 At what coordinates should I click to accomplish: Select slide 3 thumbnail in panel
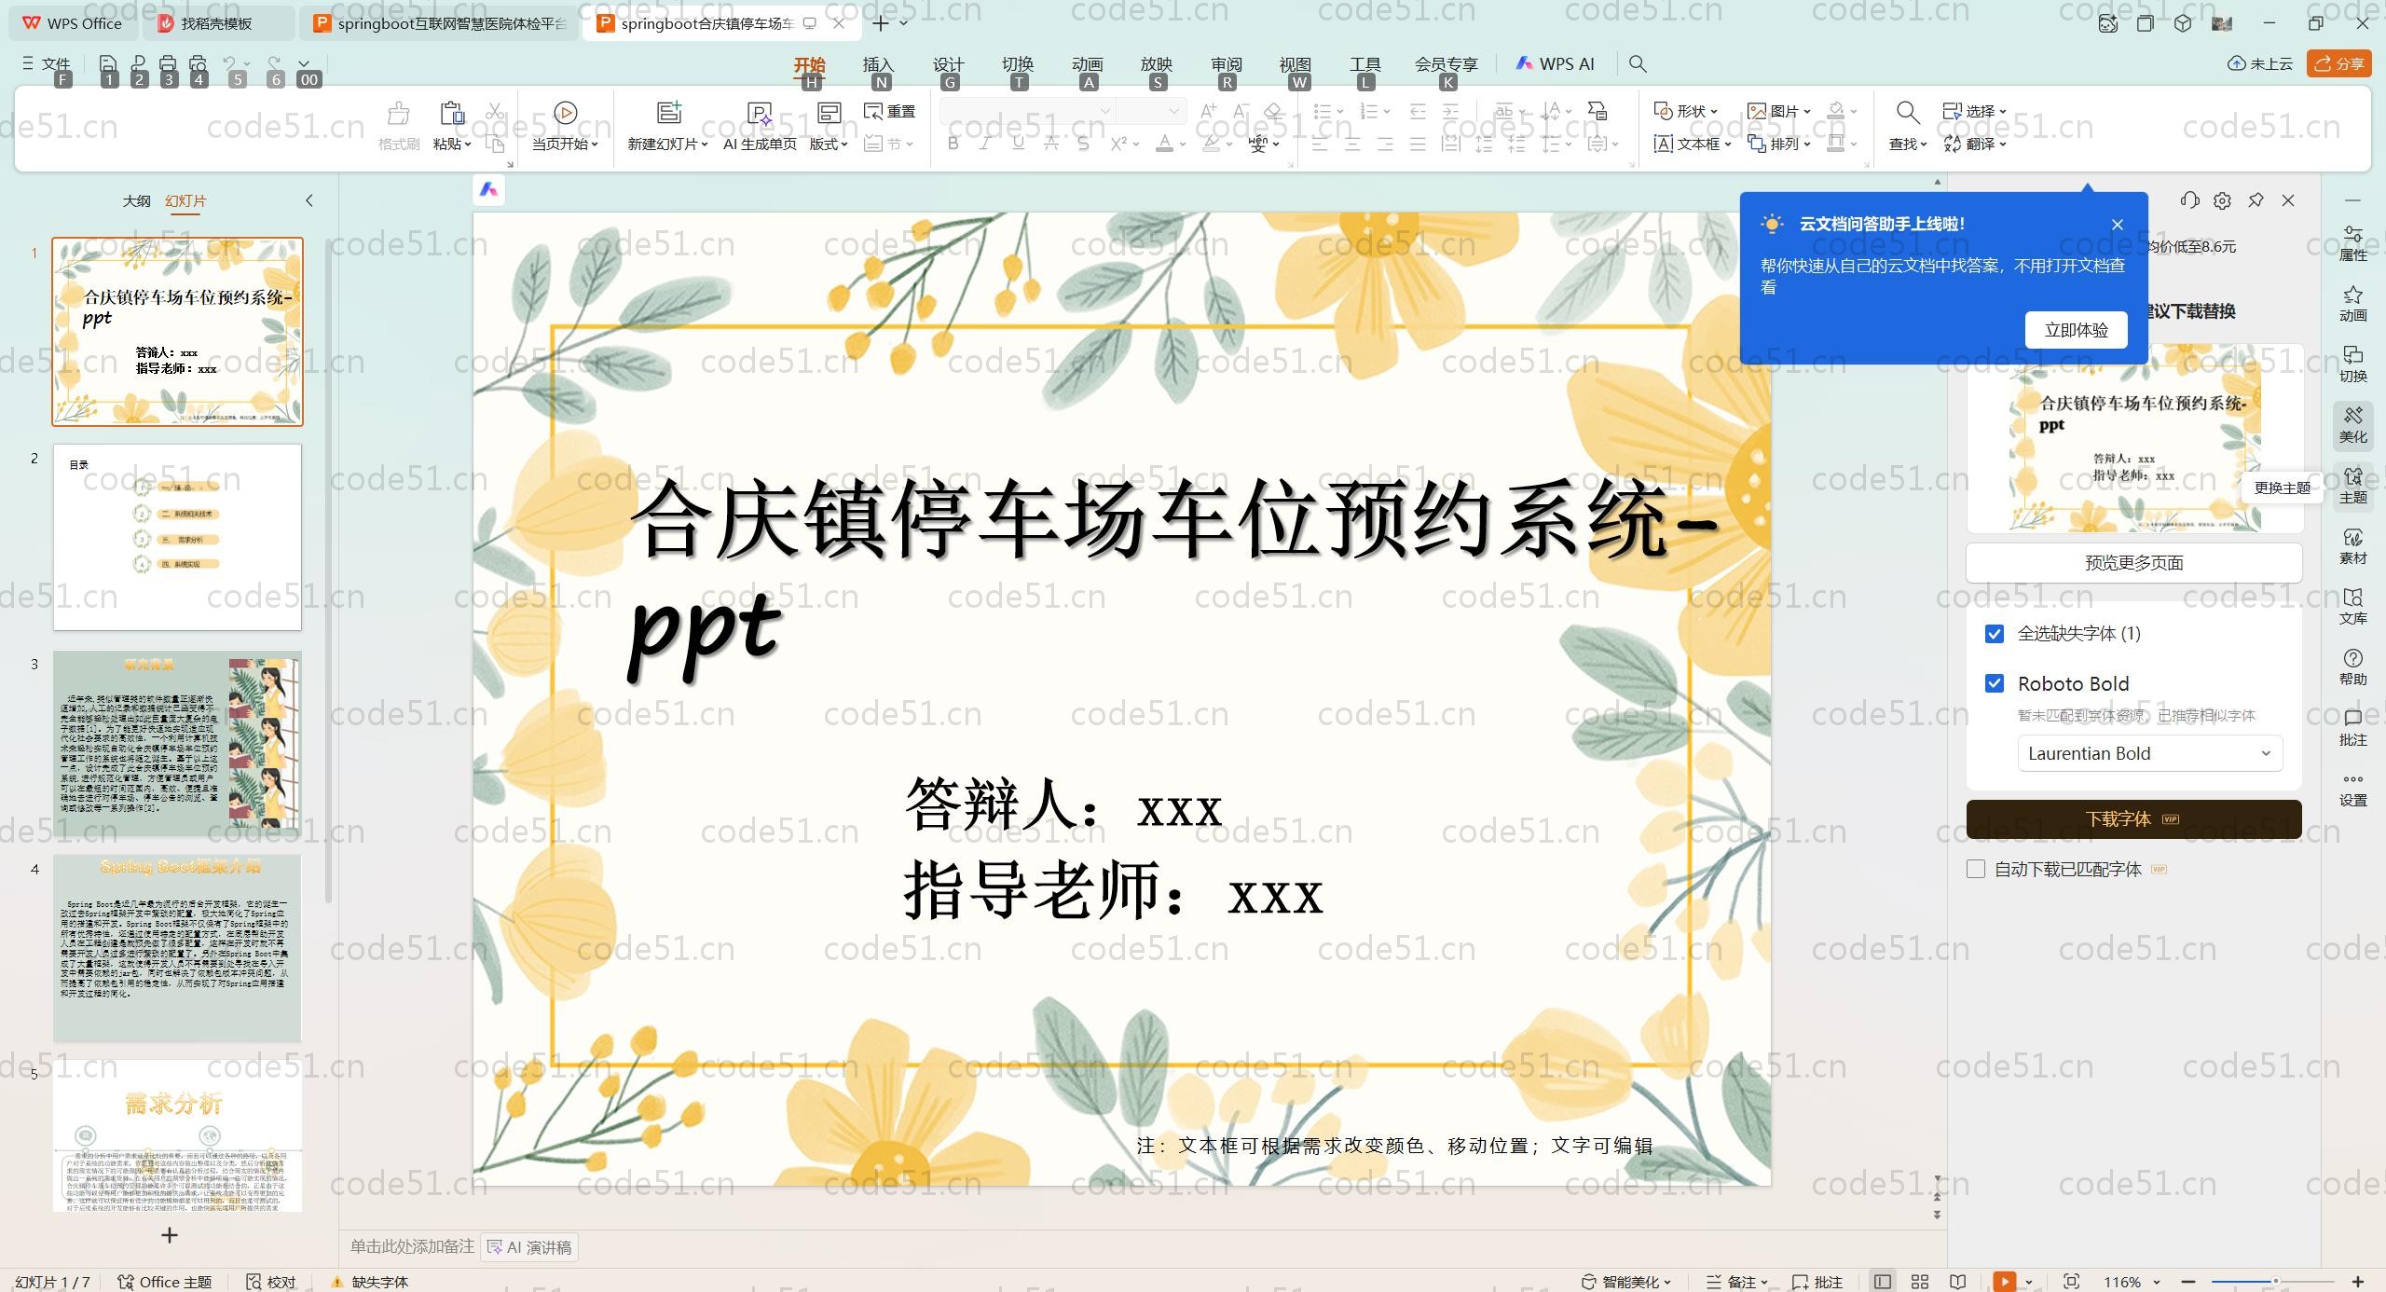tap(177, 742)
